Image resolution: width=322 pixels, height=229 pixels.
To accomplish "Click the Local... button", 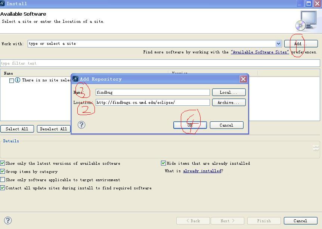I will coord(229,92).
